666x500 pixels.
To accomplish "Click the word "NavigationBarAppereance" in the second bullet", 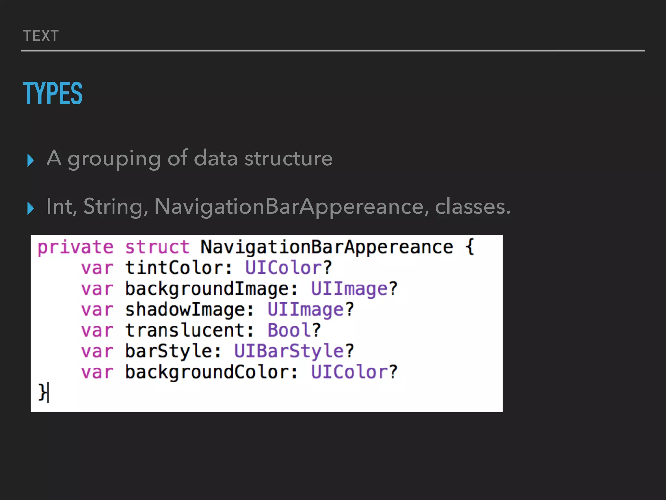I will (289, 207).
